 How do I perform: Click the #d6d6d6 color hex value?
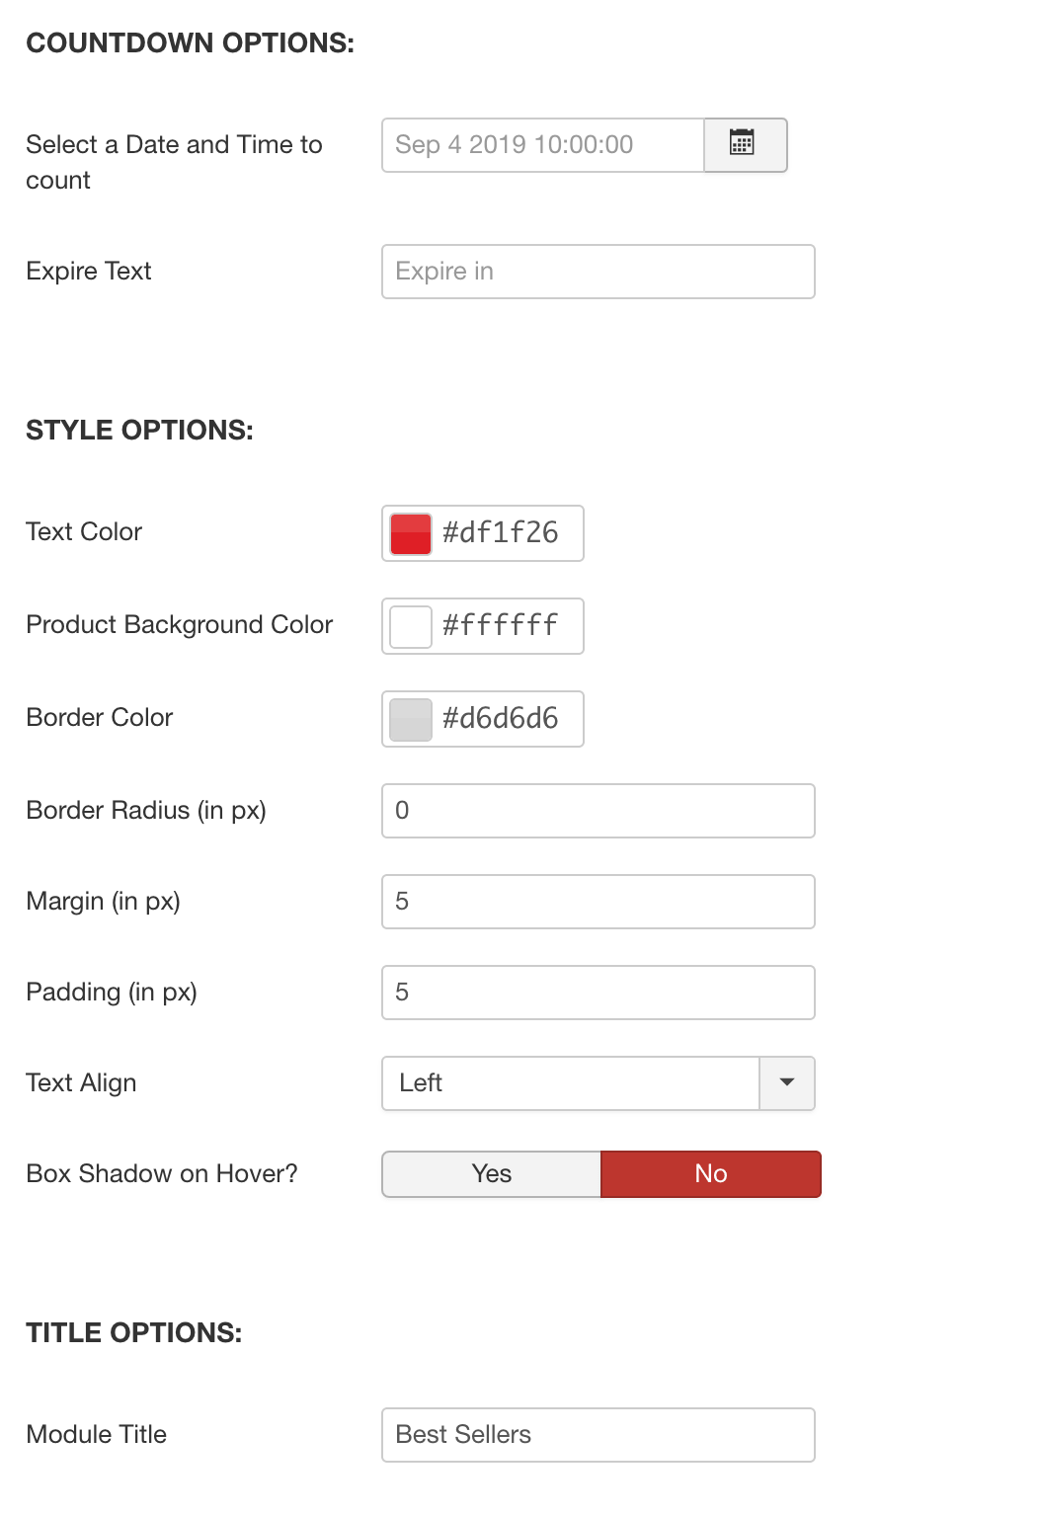(501, 718)
